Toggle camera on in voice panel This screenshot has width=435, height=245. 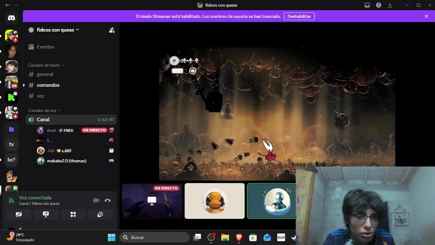point(19,214)
